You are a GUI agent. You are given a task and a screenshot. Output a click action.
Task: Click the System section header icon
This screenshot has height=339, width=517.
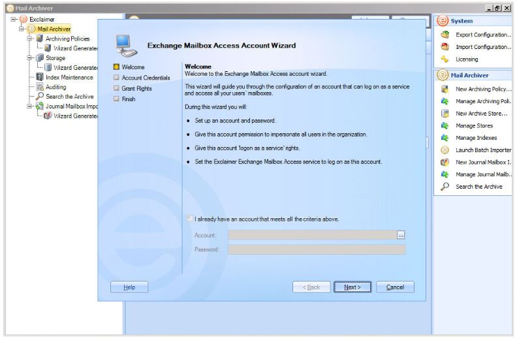(x=443, y=21)
